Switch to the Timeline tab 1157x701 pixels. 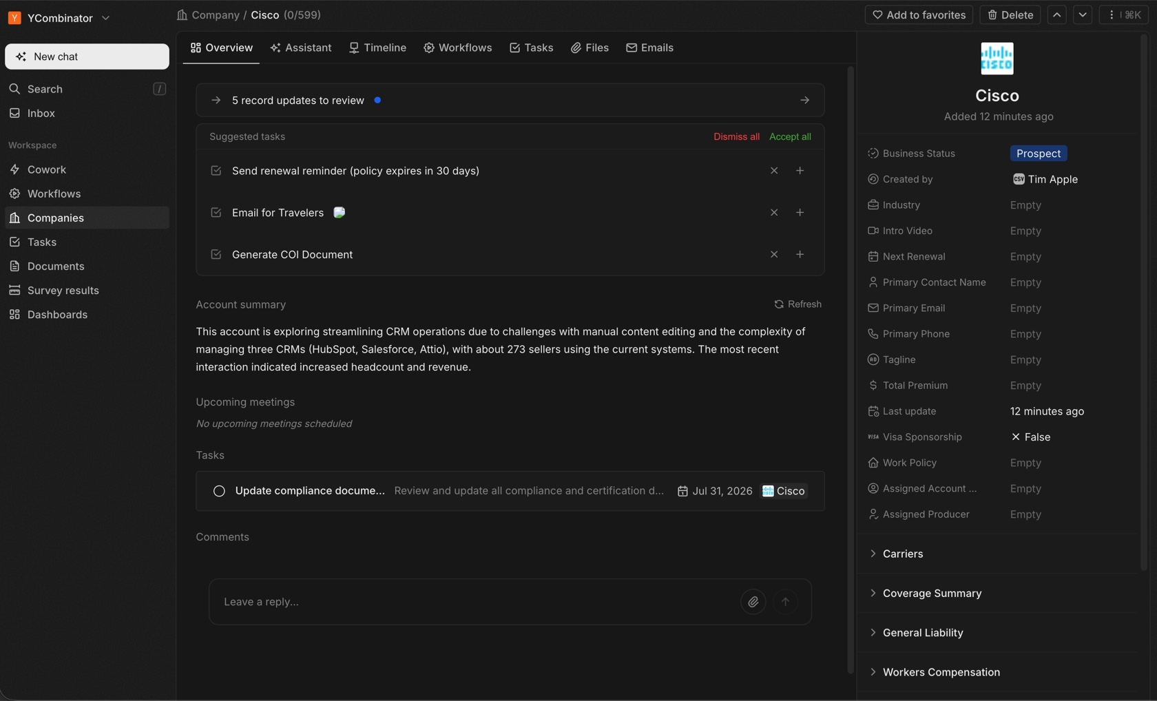[x=377, y=48]
